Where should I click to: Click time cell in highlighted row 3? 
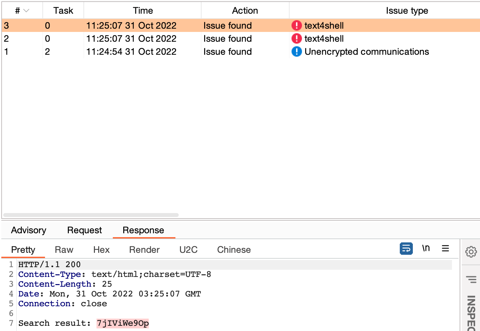131,25
